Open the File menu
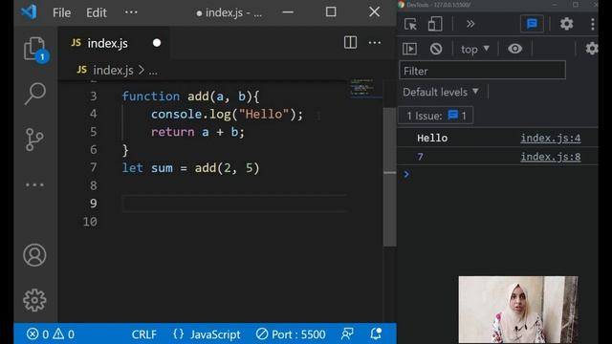This screenshot has width=612, height=344. tap(61, 12)
